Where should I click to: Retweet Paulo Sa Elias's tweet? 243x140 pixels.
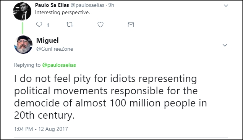pos(70,24)
